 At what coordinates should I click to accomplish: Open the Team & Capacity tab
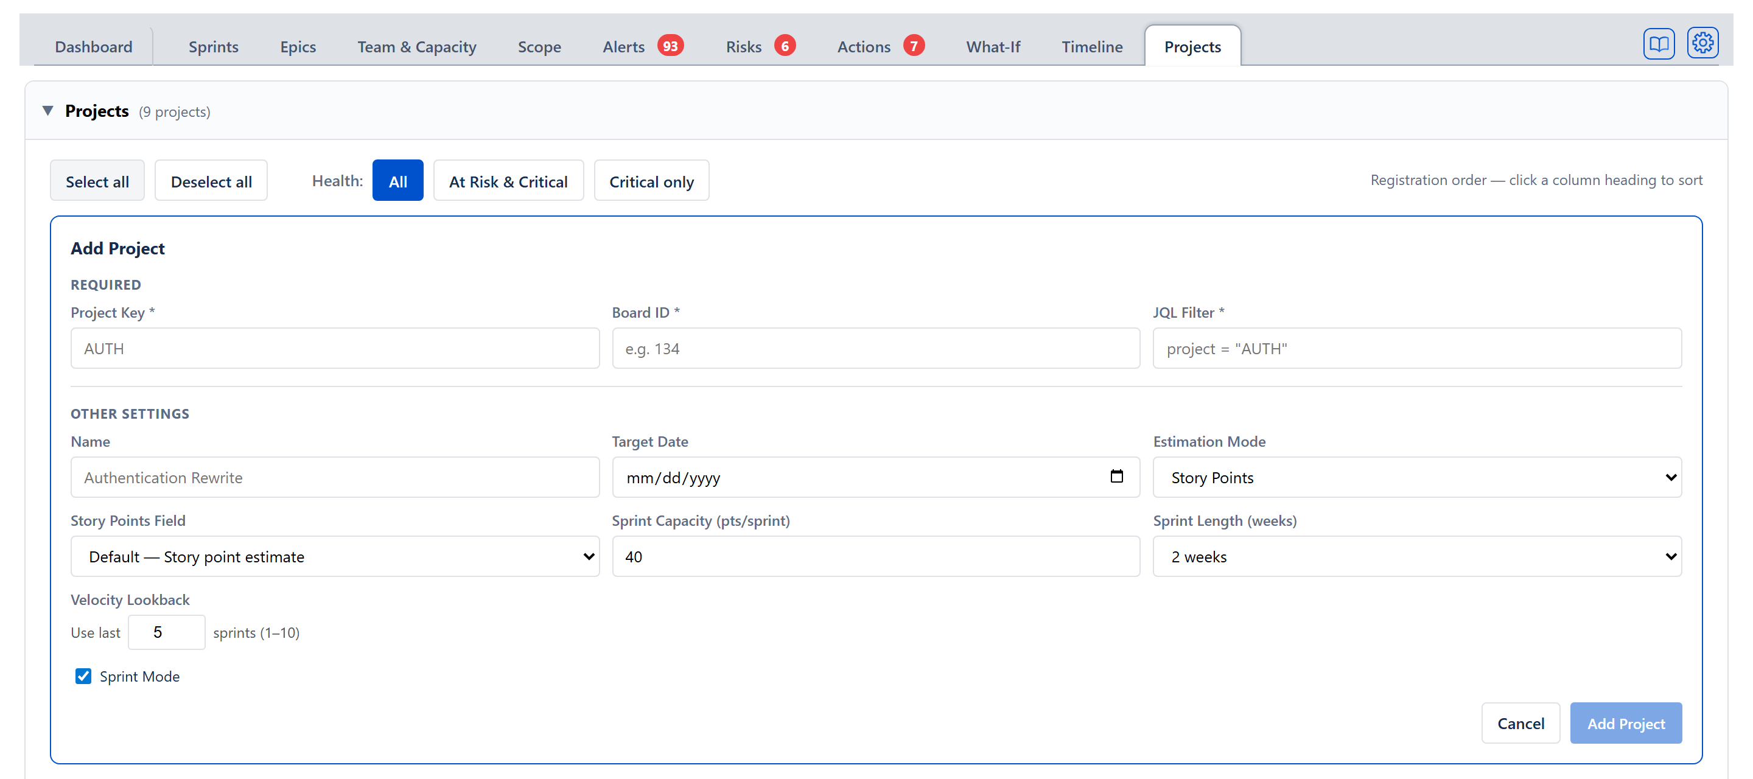(x=416, y=46)
